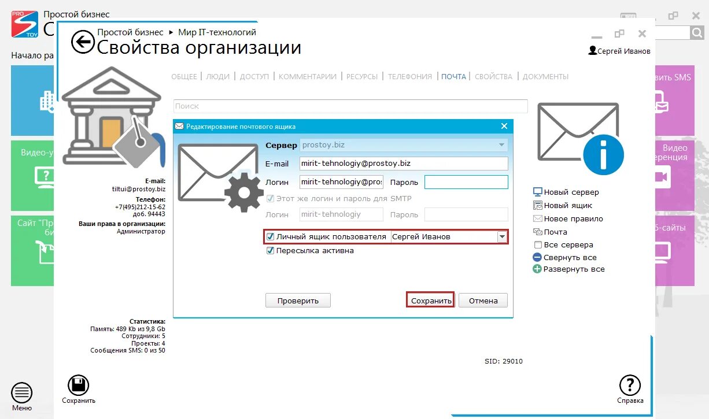Switch to the ДОСТУП tab

click(254, 76)
